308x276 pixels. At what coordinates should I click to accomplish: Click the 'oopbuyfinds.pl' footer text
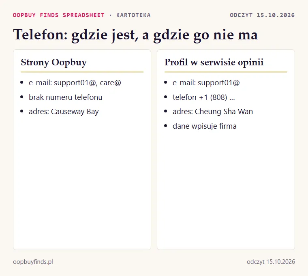tap(33, 262)
